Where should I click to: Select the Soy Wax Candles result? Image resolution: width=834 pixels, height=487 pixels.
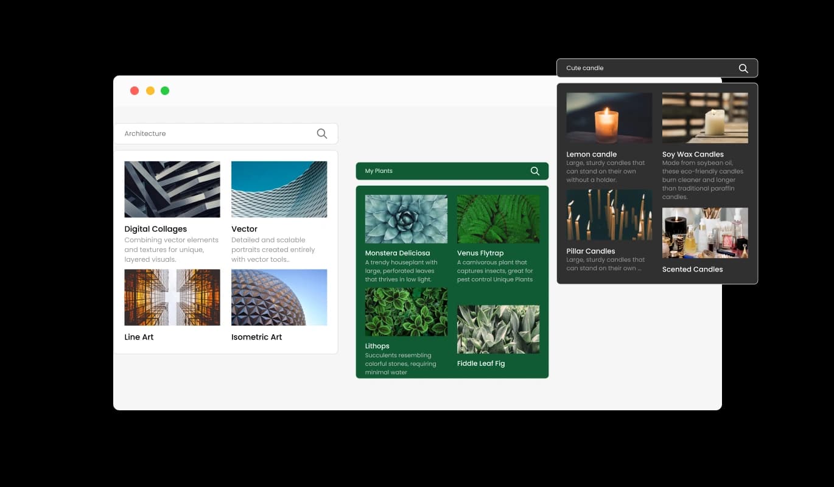tap(705, 118)
